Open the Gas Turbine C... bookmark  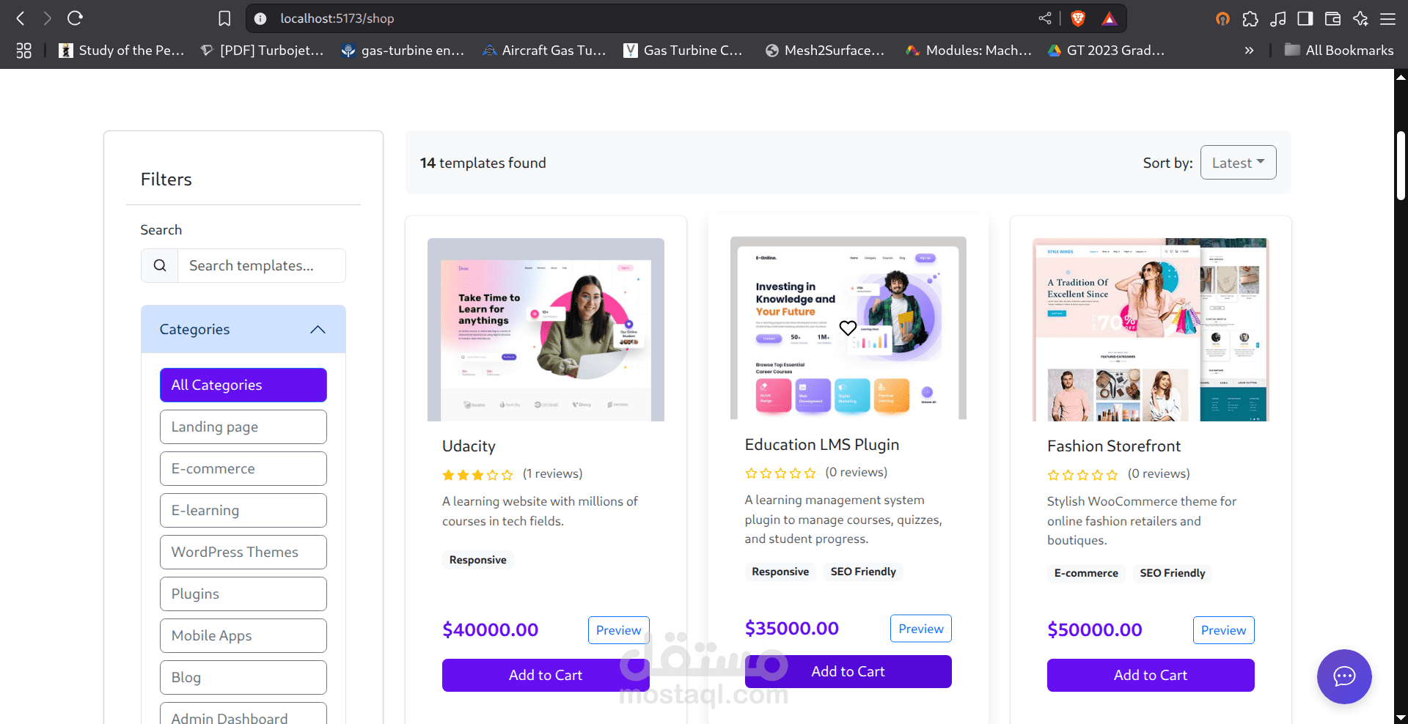[x=683, y=51]
